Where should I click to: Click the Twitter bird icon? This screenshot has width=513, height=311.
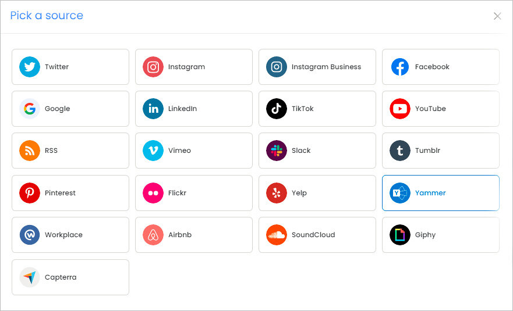(x=30, y=67)
